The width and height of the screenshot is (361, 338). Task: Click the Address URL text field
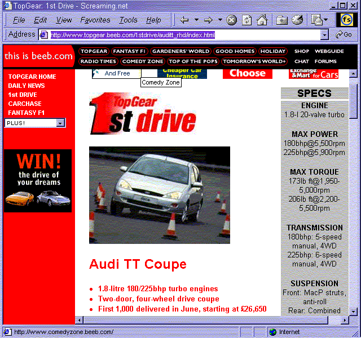point(184,35)
